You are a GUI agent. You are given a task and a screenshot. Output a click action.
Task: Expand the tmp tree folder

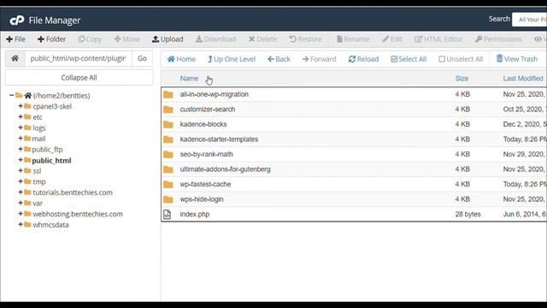coord(21,181)
